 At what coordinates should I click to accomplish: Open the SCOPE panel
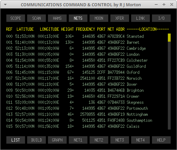(x=16, y=18)
